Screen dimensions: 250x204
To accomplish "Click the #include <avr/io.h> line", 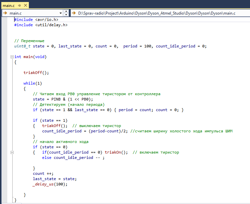I will (x=36, y=20).
